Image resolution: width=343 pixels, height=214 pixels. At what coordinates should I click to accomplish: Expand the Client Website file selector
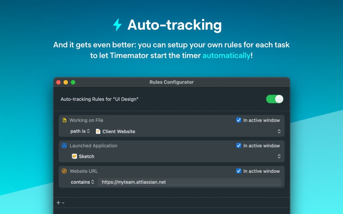tap(279, 132)
